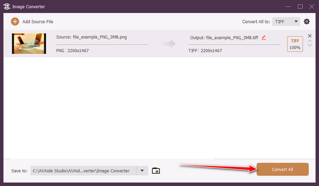Expand the Save to path dropdown arrow
This screenshot has height=186, width=319.
[142, 171]
